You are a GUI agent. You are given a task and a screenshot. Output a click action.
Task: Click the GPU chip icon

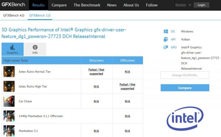[x=166, y=47]
